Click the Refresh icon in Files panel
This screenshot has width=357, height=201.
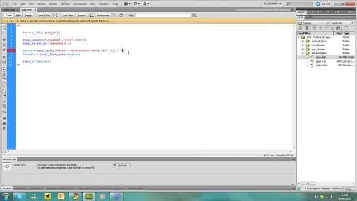[307, 28]
